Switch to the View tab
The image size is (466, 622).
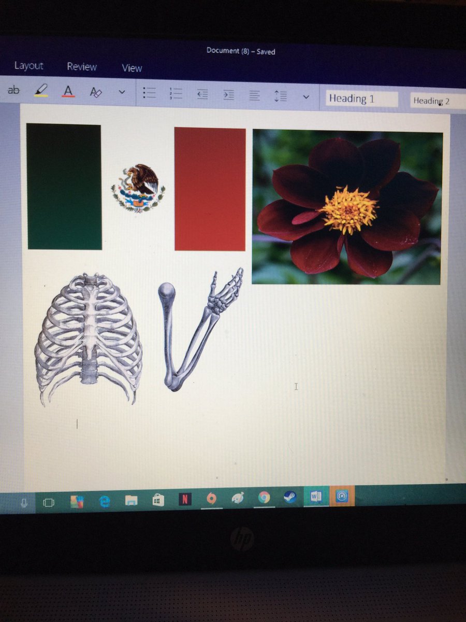[x=132, y=68]
